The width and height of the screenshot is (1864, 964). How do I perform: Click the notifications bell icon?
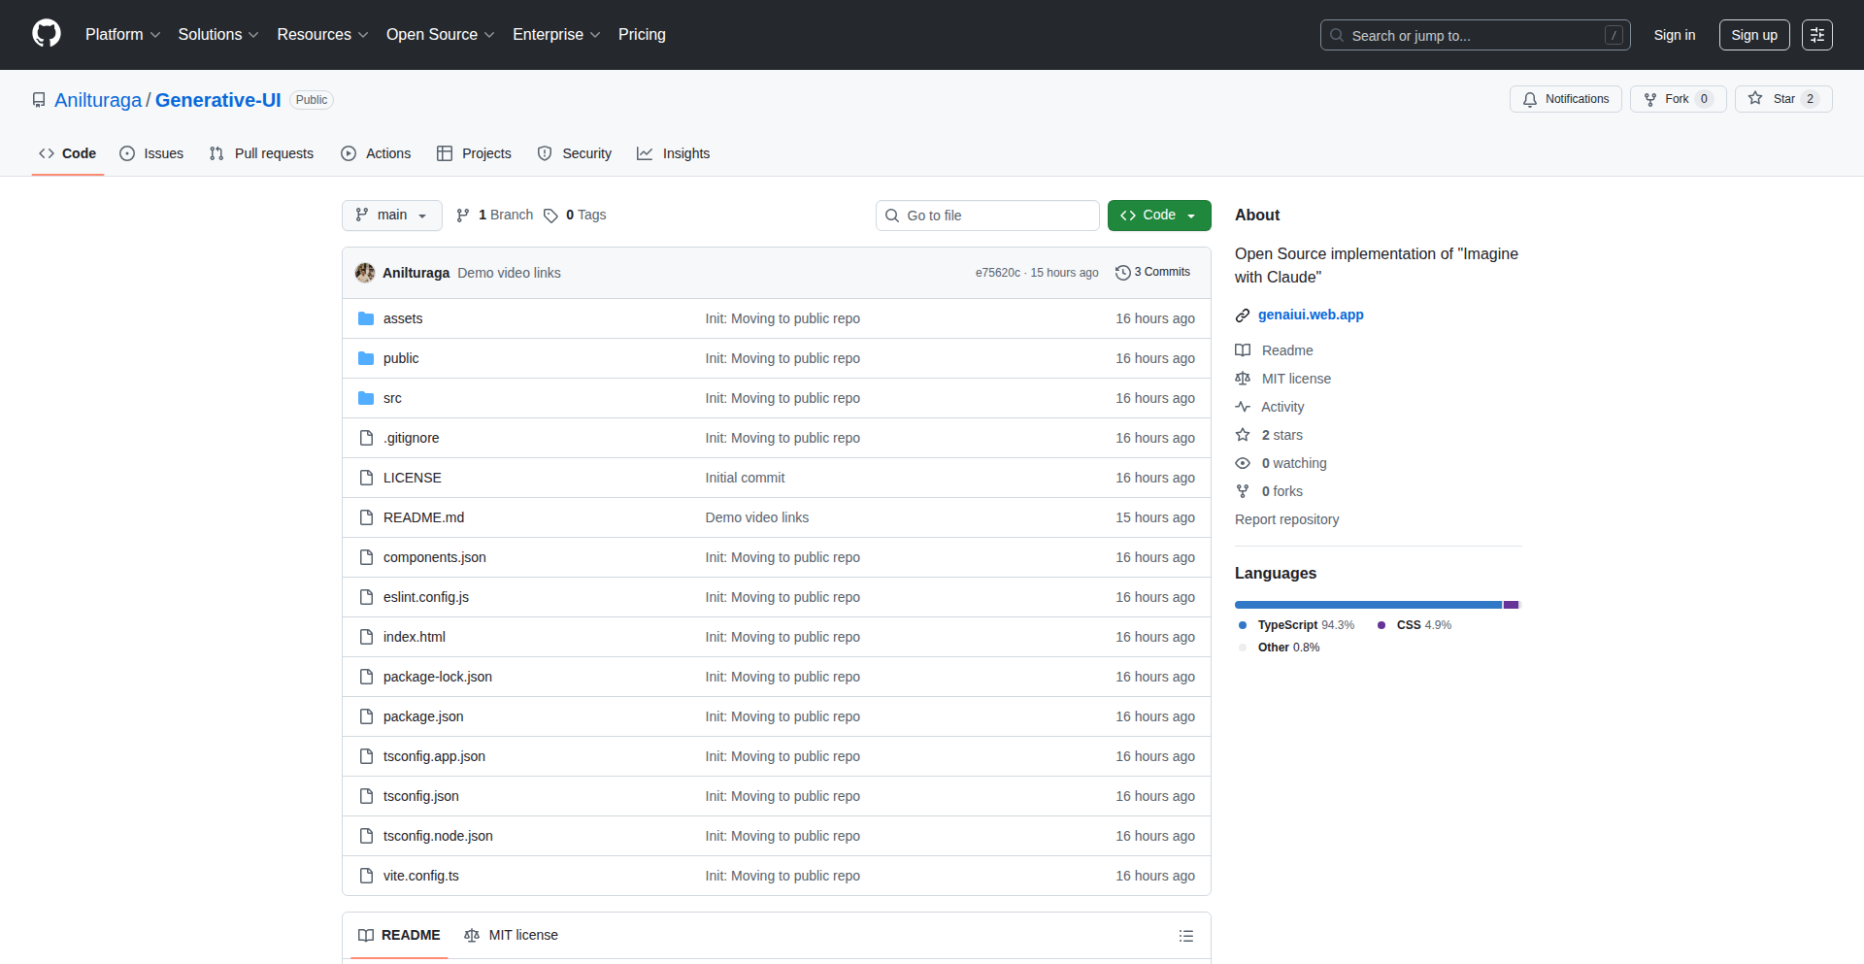click(x=1529, y=99)
